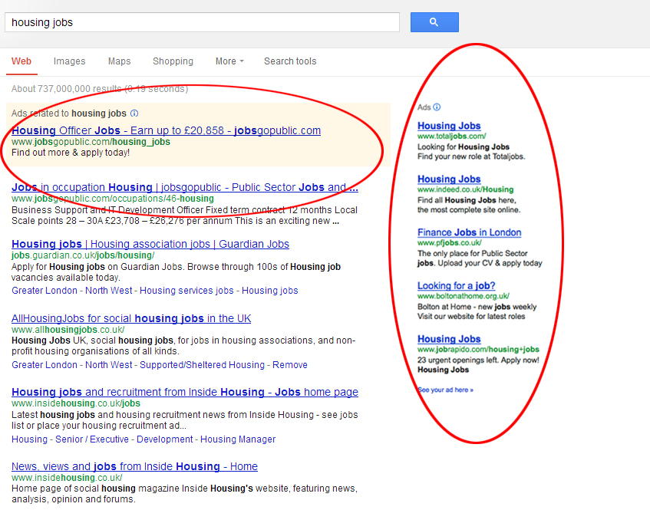Open 'Housing jobs and recruitment from Inside Housing' result
The image size is (650, 510).
tap(185, 392)
